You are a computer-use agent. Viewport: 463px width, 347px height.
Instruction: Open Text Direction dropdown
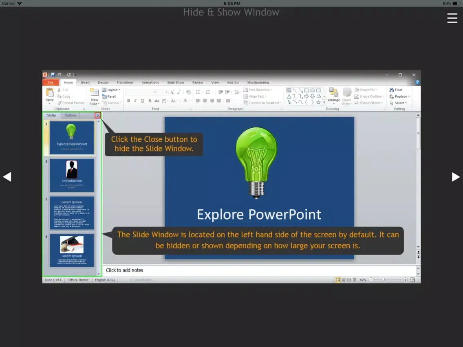pos(258,90)
